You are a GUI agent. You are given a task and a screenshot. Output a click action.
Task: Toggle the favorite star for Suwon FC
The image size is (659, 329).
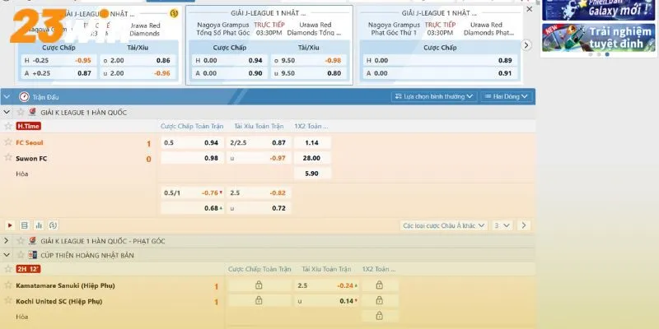(x=9, y=158)
